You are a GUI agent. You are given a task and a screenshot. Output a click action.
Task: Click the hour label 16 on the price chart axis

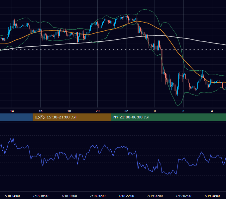pyautogui.click(x=41, y=111)
